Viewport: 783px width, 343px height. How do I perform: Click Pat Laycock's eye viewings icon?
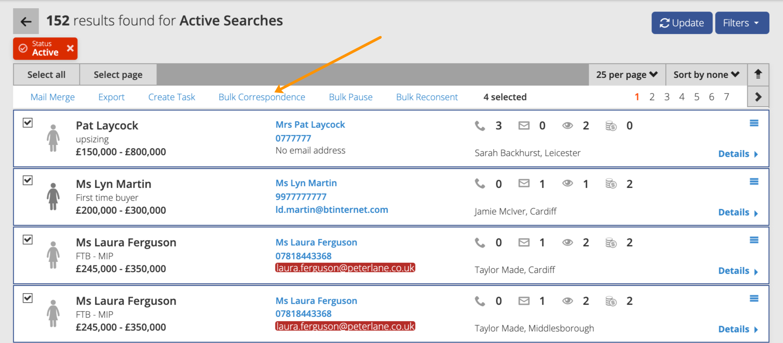pos(568,126)
